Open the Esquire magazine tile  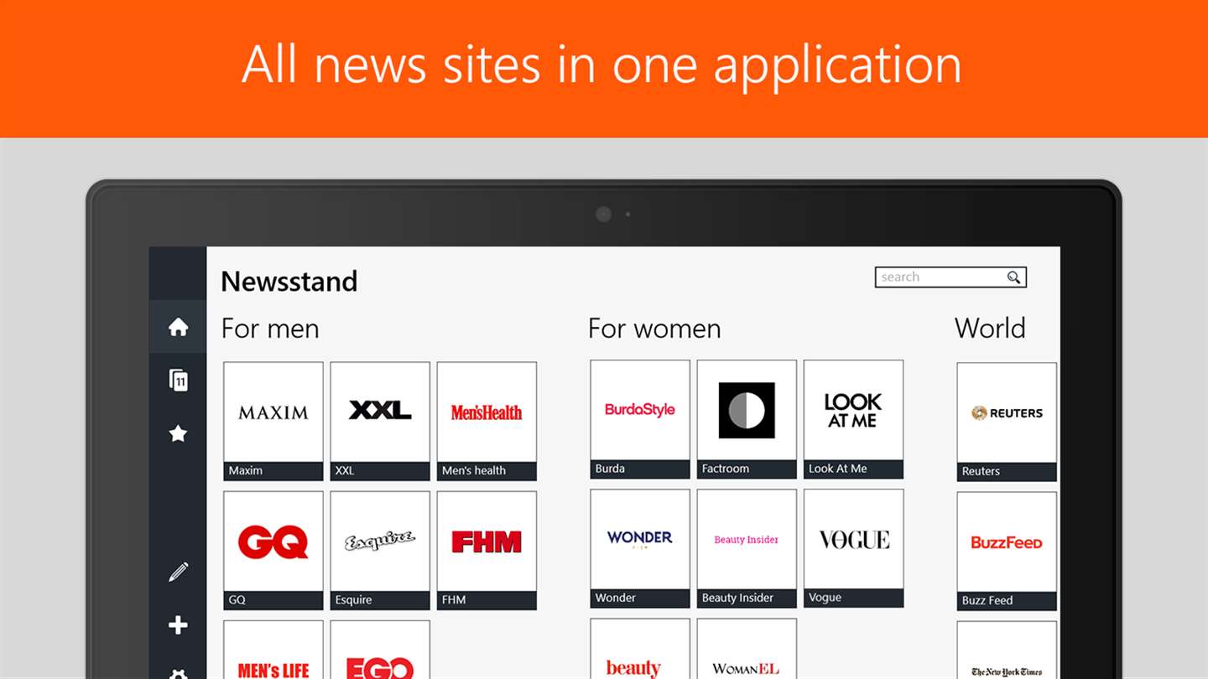click(x=380, y=550)
